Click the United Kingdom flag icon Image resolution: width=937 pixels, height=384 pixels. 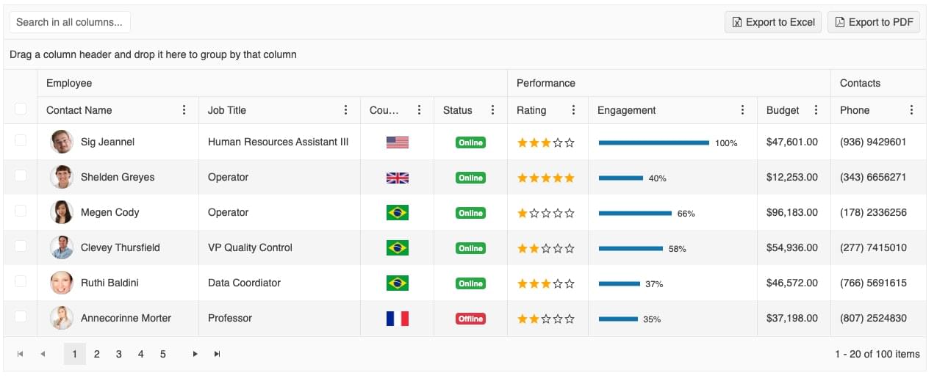click(x=397, y=178)
